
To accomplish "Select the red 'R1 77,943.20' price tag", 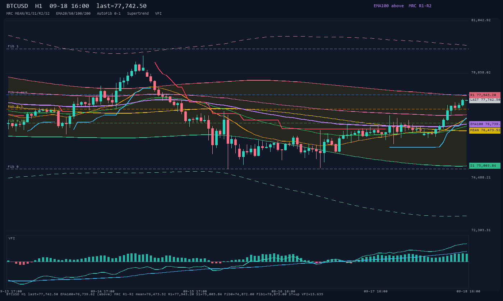I will tap(485, 95).
